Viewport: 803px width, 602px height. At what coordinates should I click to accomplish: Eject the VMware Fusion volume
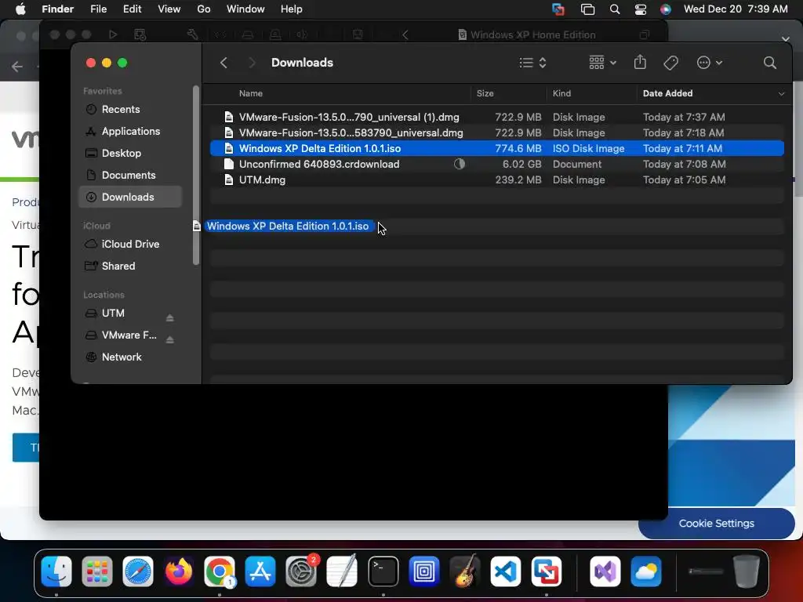click(x=170, y=340)
